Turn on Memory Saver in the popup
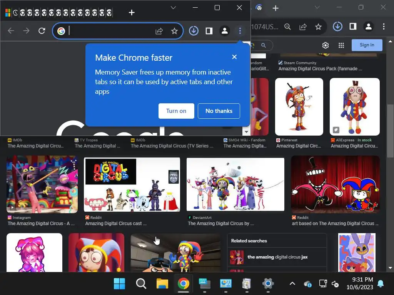 pos(176,111)
